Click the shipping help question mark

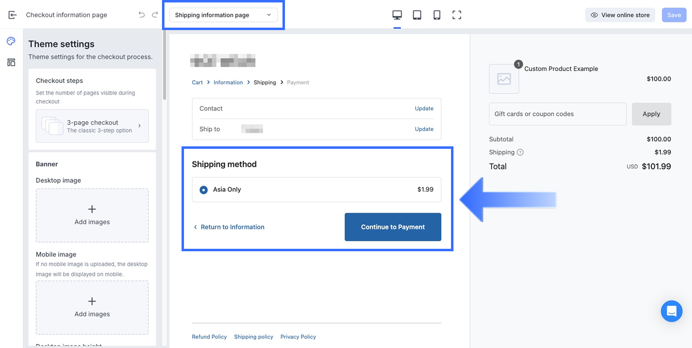click(520, 152)
